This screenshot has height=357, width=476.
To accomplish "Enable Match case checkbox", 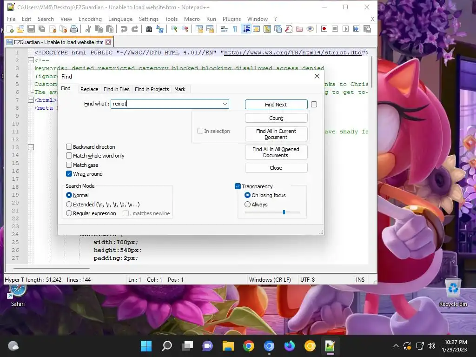I will [69, 165].
